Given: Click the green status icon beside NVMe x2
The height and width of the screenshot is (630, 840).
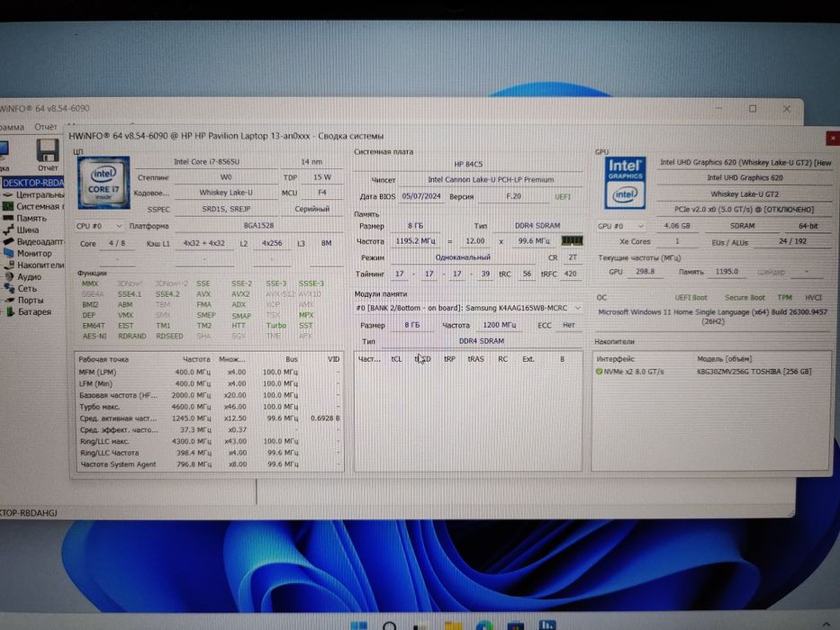Looking at the screenshot, I should point(599,371).
